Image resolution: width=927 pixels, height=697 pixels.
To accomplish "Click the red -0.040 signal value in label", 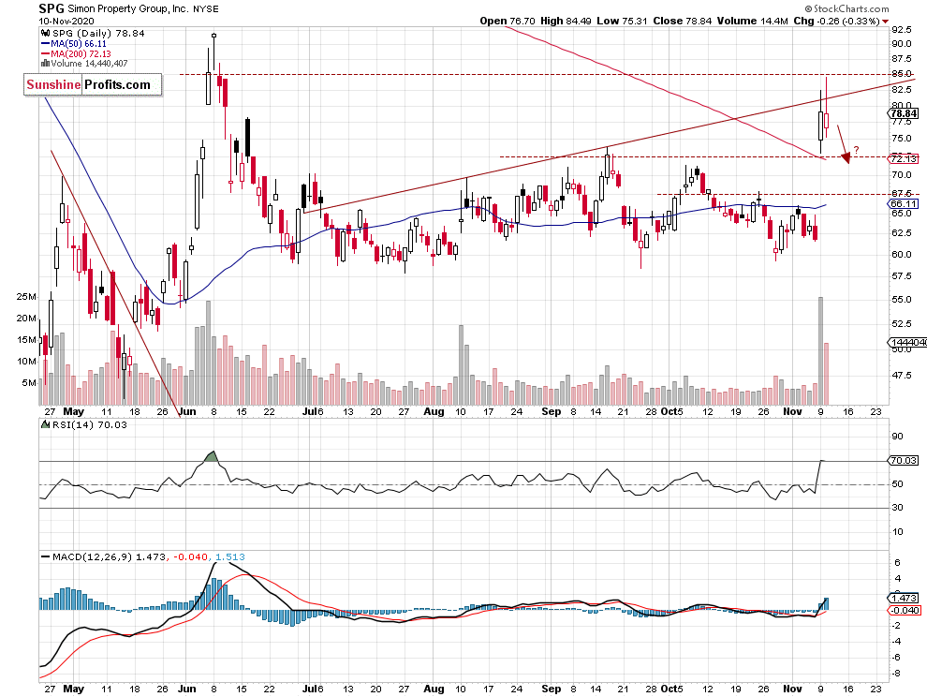I will click(189, 556).
